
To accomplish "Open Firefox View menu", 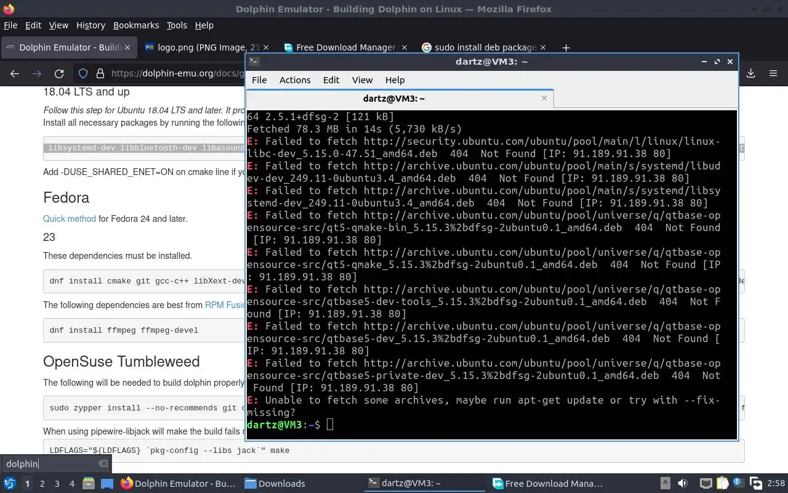I will (58, 25).
